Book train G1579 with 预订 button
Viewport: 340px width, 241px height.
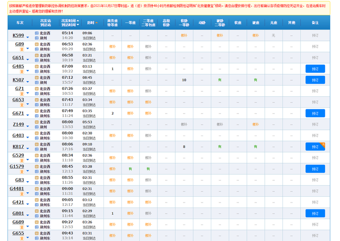click(315, 169)
